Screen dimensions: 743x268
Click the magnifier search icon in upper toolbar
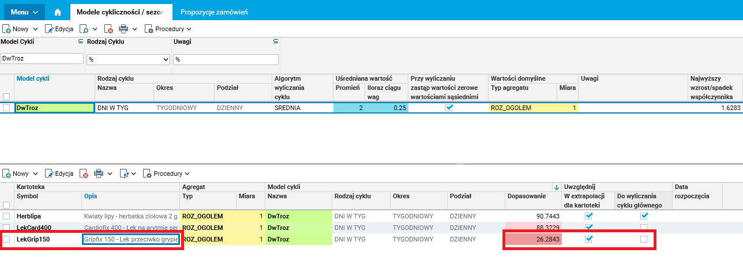click(84, 28)
